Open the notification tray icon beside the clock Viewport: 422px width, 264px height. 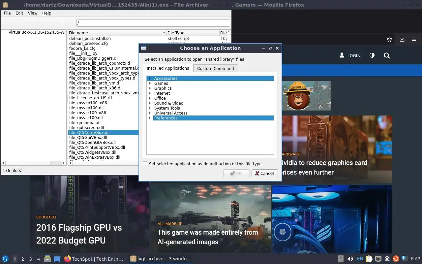click(404, 259)
